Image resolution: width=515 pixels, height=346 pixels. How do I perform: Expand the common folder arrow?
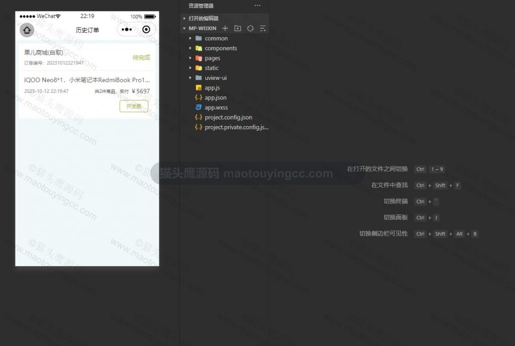coord(190,38)
